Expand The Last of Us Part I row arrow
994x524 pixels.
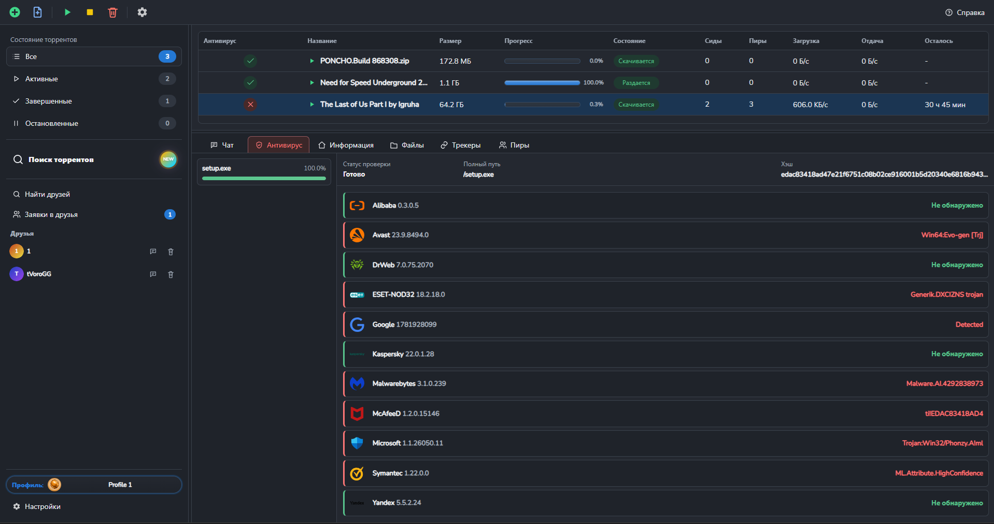311,104
